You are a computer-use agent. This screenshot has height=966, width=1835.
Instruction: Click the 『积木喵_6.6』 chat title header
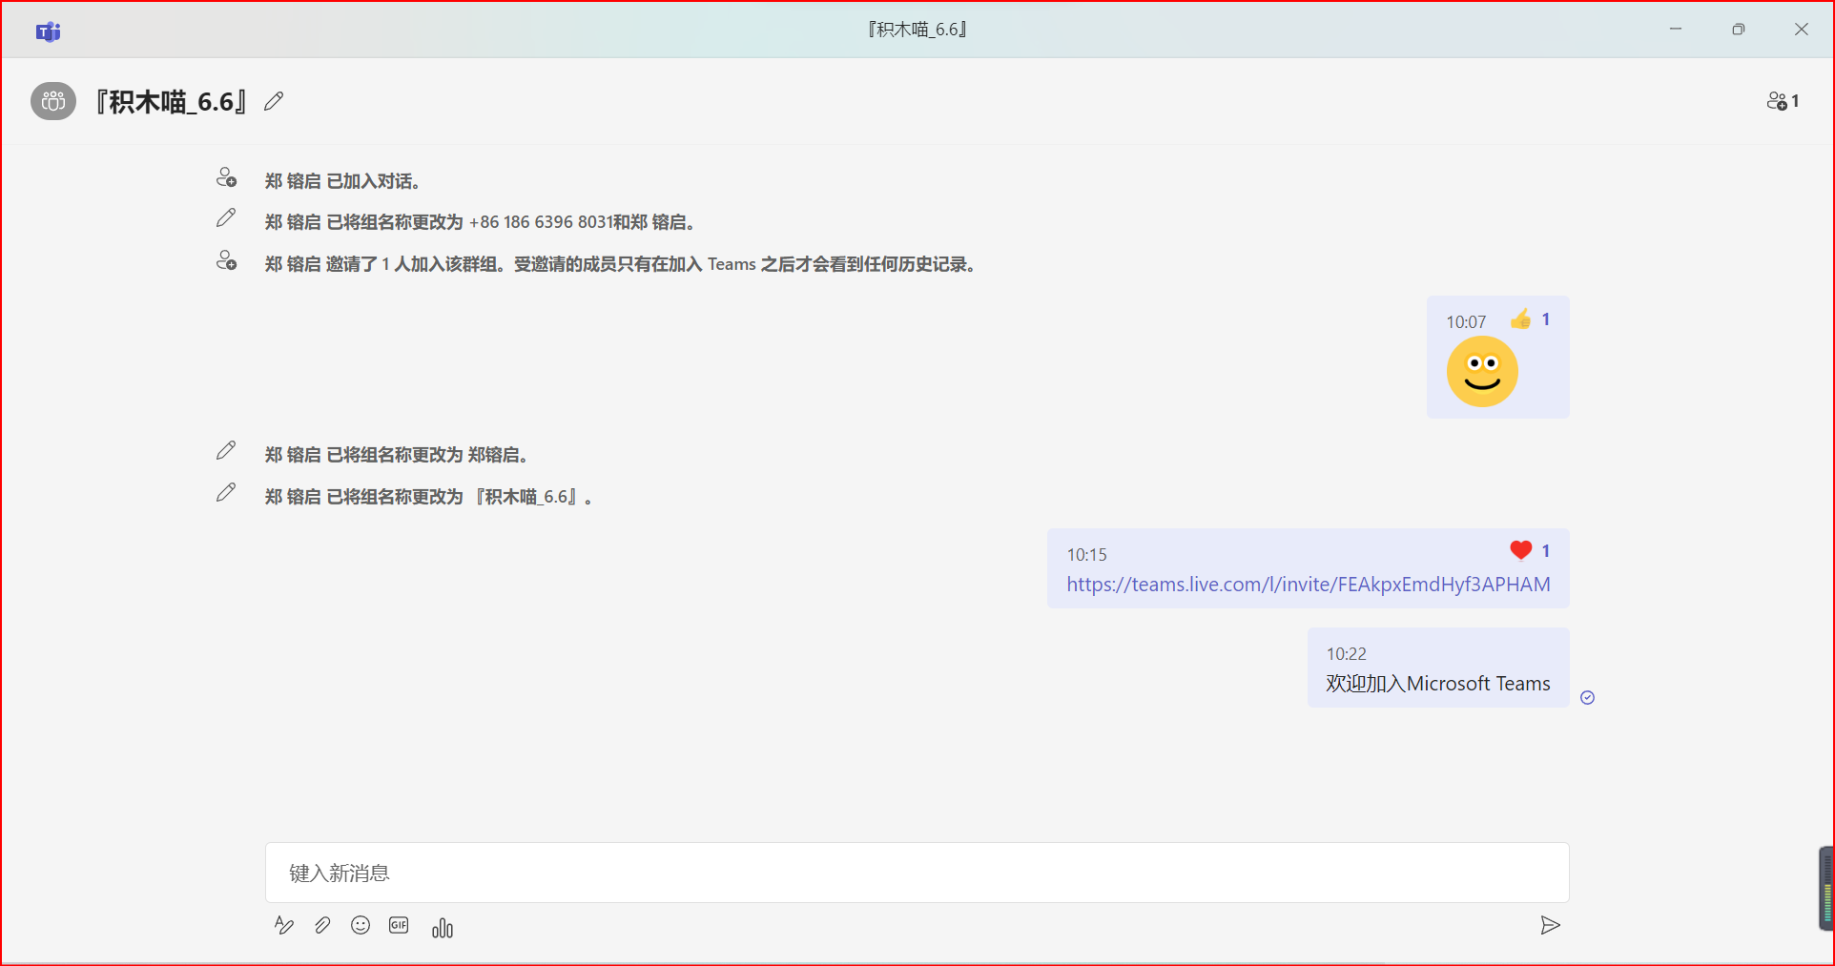[172, 101]
